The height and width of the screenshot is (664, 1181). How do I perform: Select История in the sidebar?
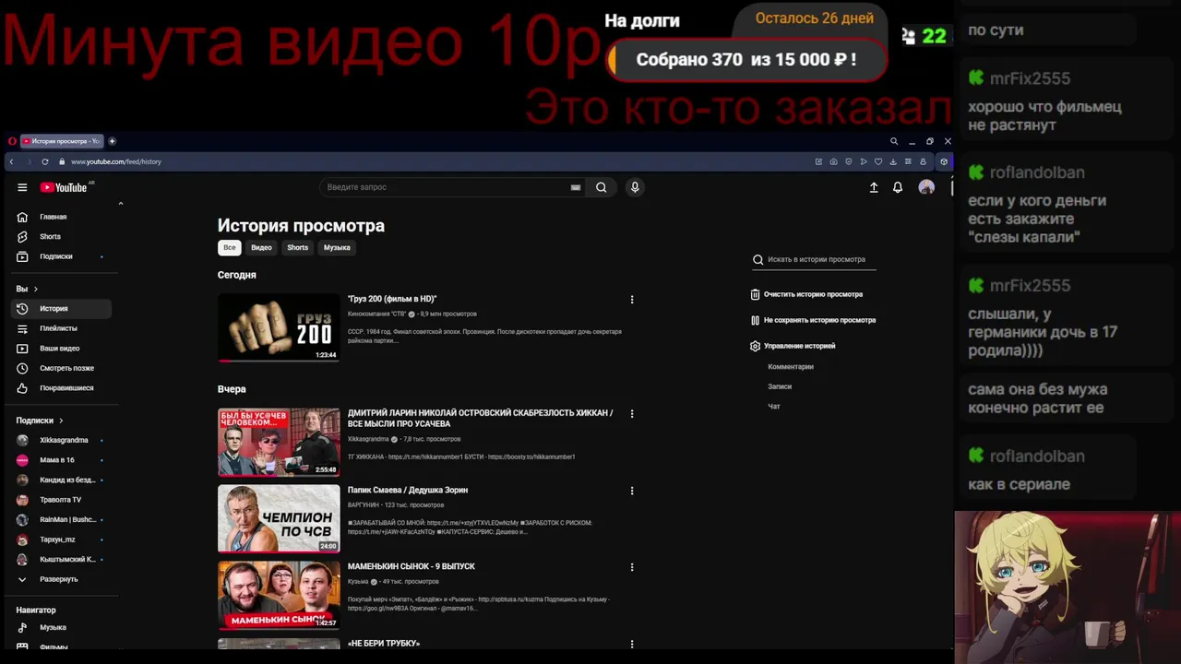coord(63,309)
